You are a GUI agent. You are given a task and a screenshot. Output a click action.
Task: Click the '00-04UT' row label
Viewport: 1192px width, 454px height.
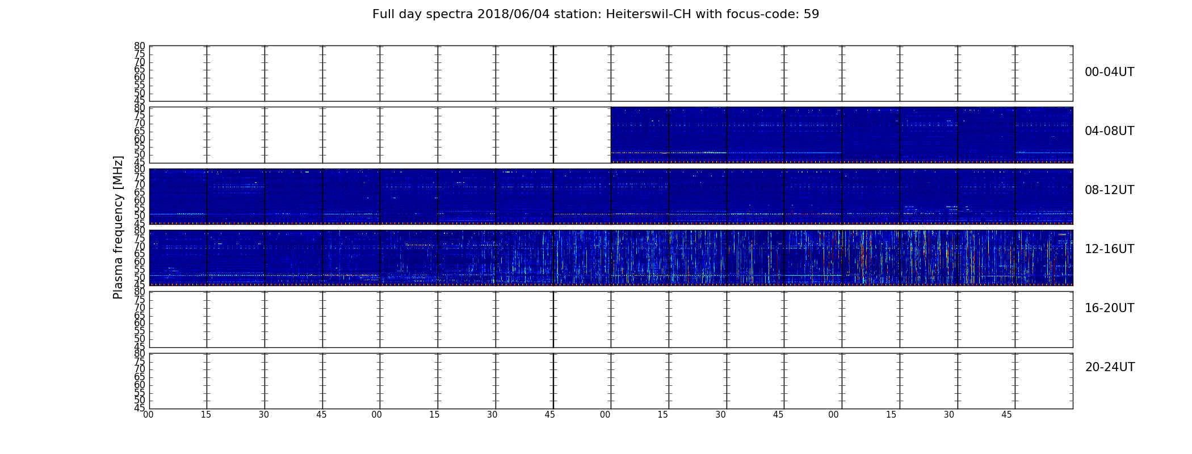(1109, 72)
